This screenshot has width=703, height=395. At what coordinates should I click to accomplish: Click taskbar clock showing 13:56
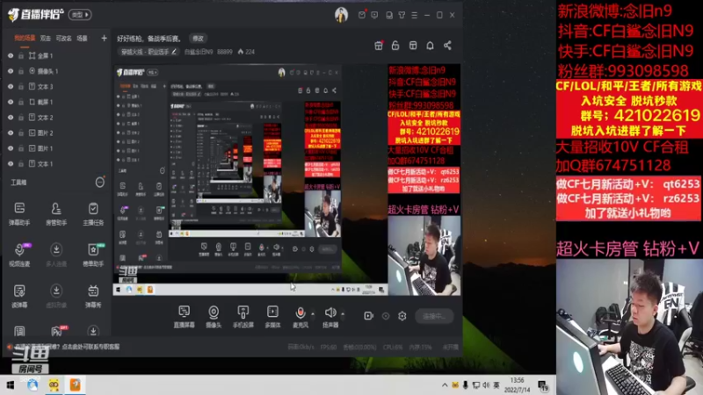(x=517, y=385)
